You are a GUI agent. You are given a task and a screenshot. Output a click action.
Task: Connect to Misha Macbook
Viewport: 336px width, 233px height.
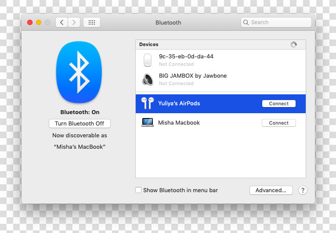pos(279,123)
